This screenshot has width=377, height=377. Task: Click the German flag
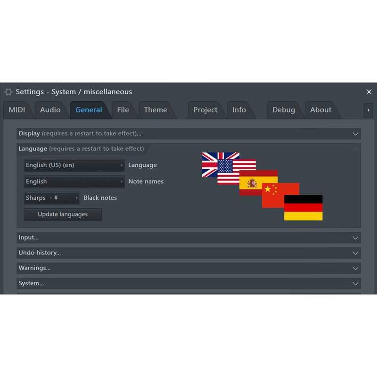tap(303, 208)
